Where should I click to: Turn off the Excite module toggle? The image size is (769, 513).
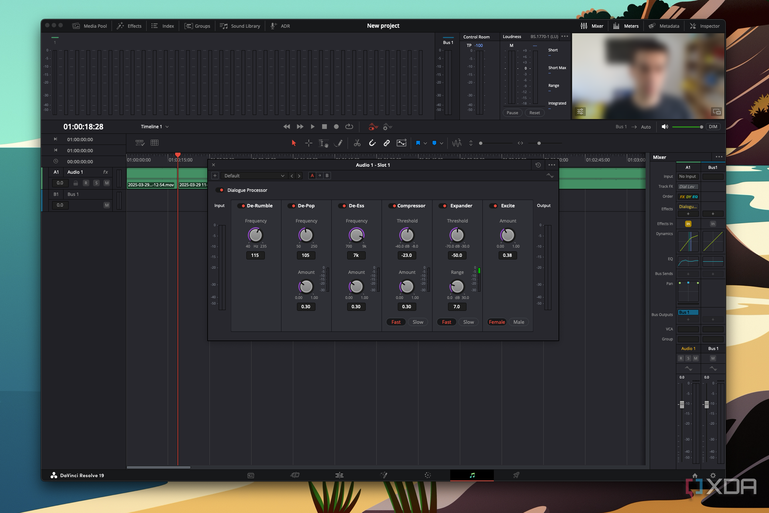494,206
